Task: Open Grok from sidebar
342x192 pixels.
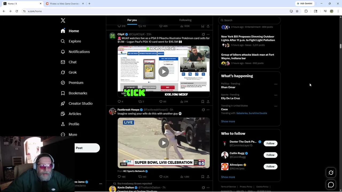Action: (x=69, y=72)
